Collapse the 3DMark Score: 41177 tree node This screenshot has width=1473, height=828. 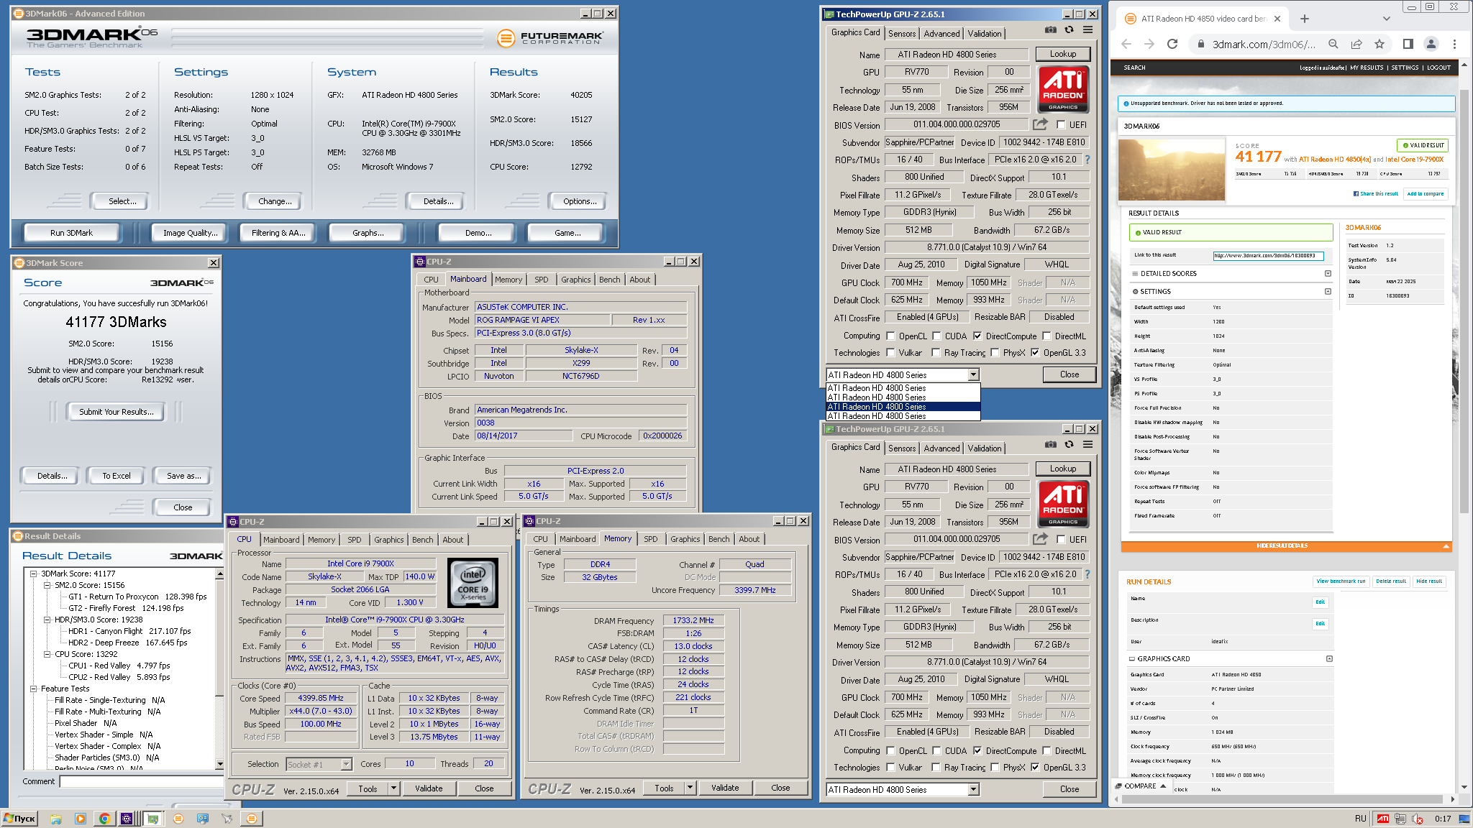[33, 574]
